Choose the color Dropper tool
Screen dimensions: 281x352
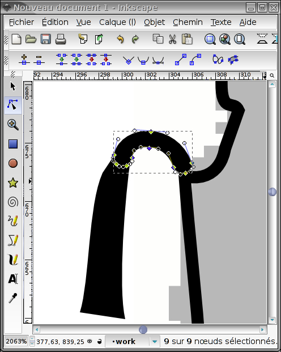click(x=13, y=298)
